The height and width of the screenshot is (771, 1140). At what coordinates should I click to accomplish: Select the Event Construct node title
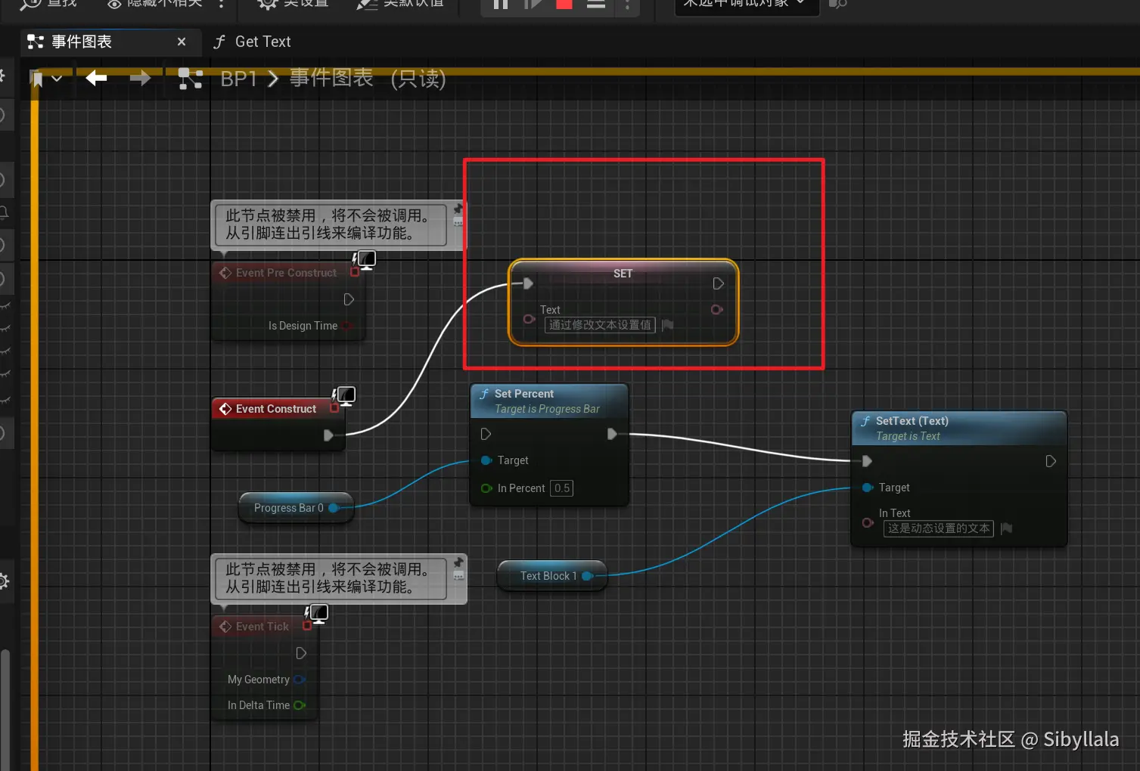(x=276, y=409)
